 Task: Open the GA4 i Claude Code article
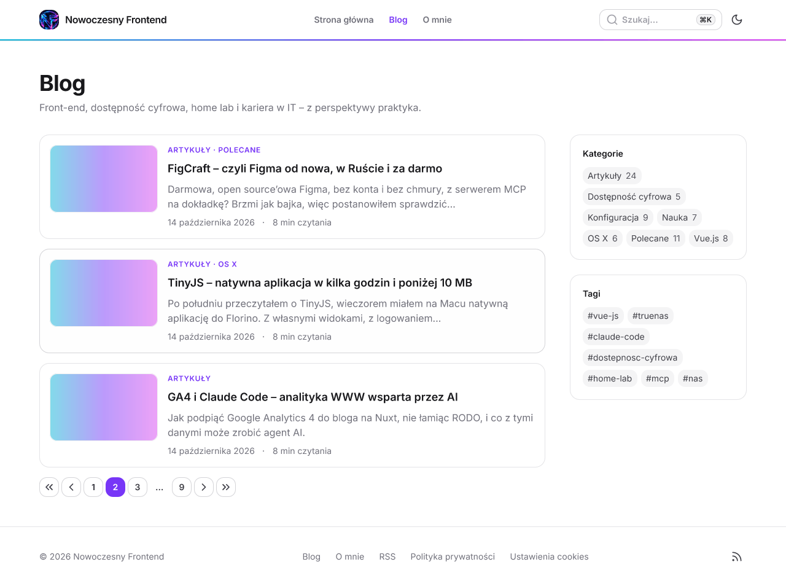tap(313, 397)
